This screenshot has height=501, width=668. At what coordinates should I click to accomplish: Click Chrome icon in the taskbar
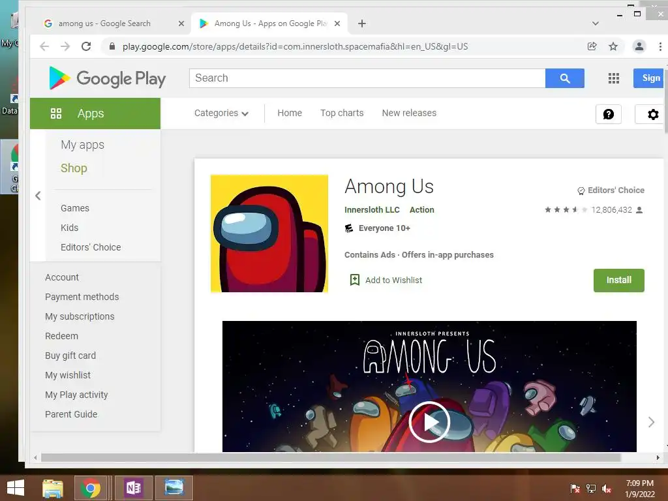pos(91,488)
